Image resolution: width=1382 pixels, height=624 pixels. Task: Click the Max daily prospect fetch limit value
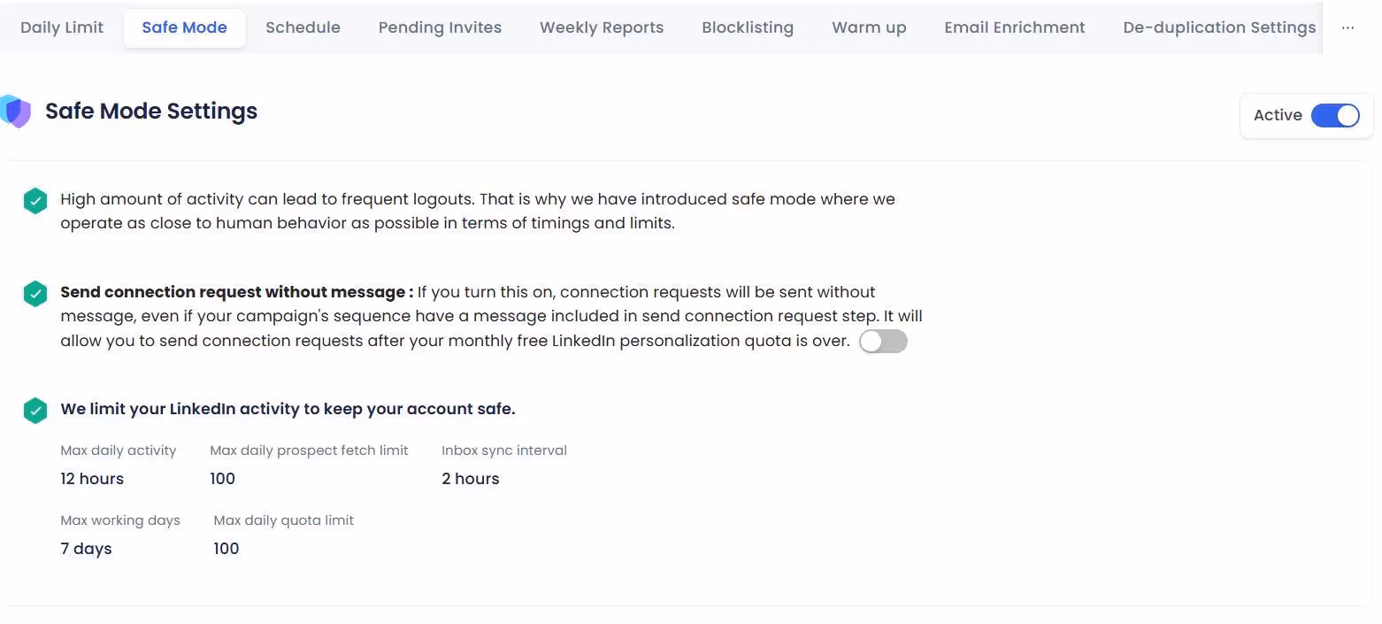[222, 478]
